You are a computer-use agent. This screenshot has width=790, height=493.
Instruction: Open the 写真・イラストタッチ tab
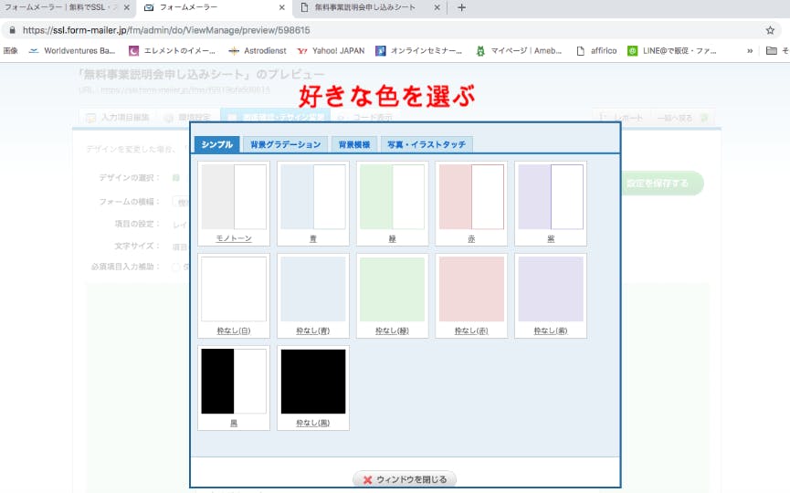click(x=427, y=144)
